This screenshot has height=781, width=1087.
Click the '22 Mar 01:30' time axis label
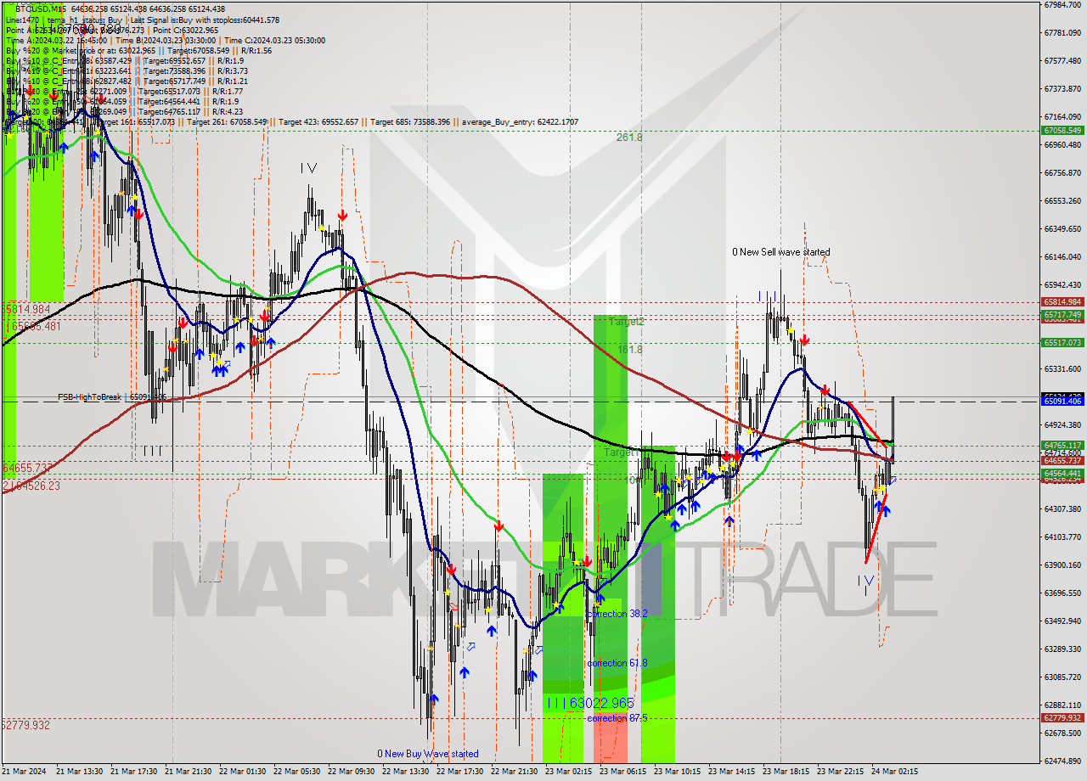point(245,772)
